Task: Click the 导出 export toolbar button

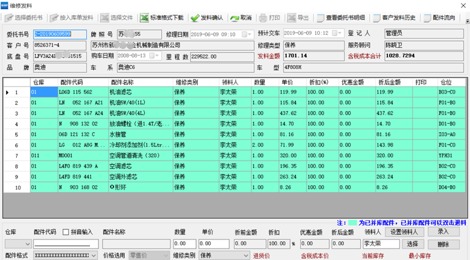Action: (299, 17)
